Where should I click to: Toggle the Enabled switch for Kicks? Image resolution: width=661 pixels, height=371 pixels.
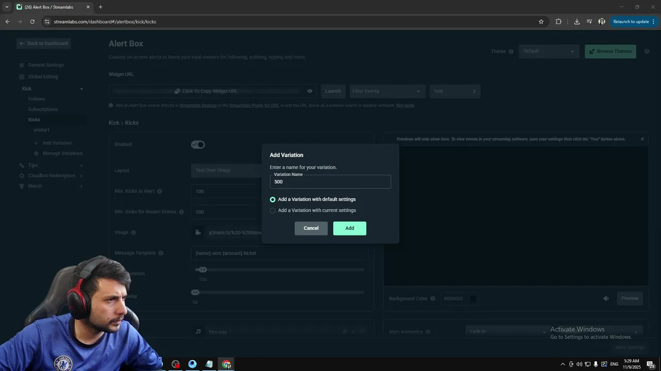(x=198, y=145)
